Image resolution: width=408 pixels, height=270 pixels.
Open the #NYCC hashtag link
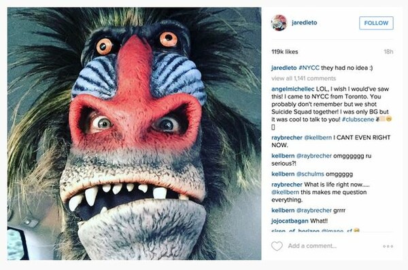(309, 68)
